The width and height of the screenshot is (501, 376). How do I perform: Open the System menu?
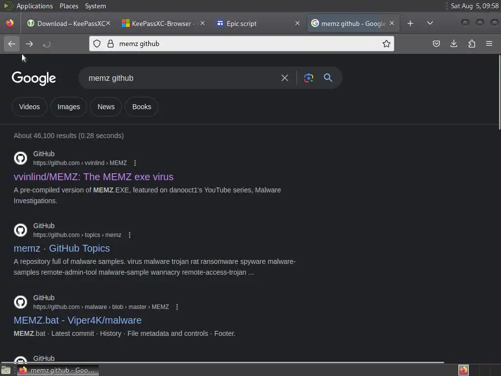[x=95, y=6]
